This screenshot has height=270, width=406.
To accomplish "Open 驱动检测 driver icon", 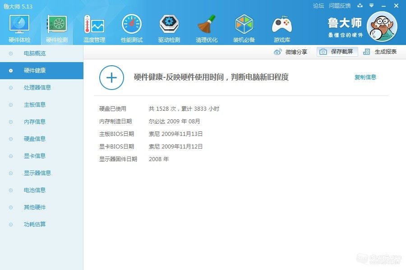I will click(169, 24).
